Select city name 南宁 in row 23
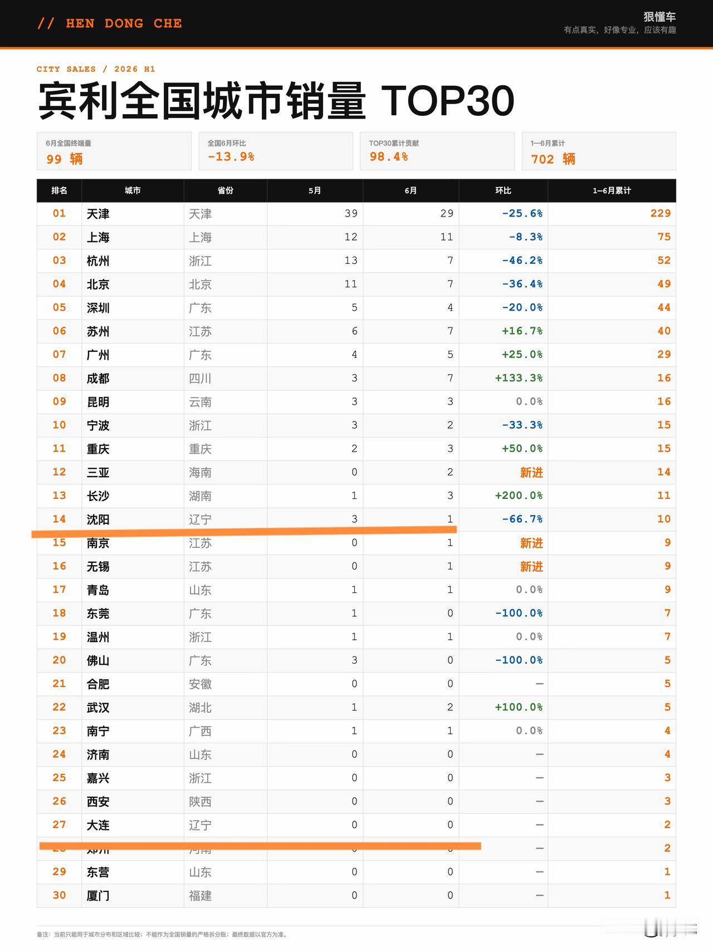The image size is (713, 952). click(98, 731)
